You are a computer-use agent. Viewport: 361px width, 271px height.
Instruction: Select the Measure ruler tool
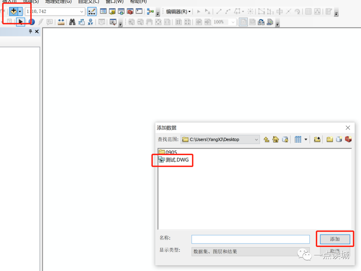[x=61, y=22]
